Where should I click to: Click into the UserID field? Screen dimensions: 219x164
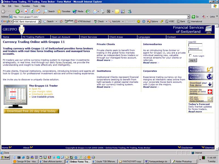195,45
